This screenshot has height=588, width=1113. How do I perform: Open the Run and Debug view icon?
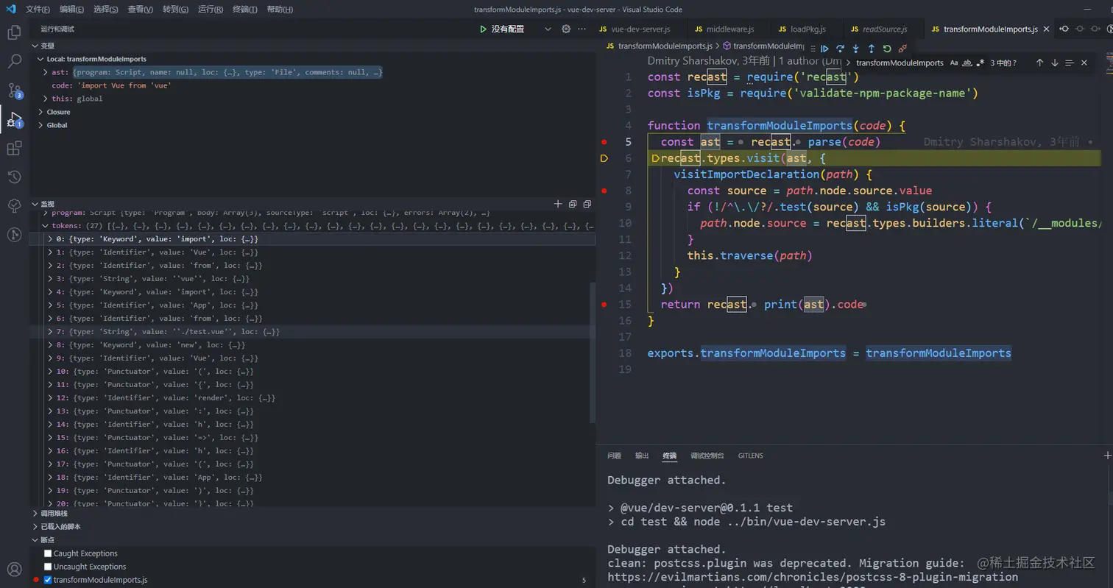(x=14, y=118)
